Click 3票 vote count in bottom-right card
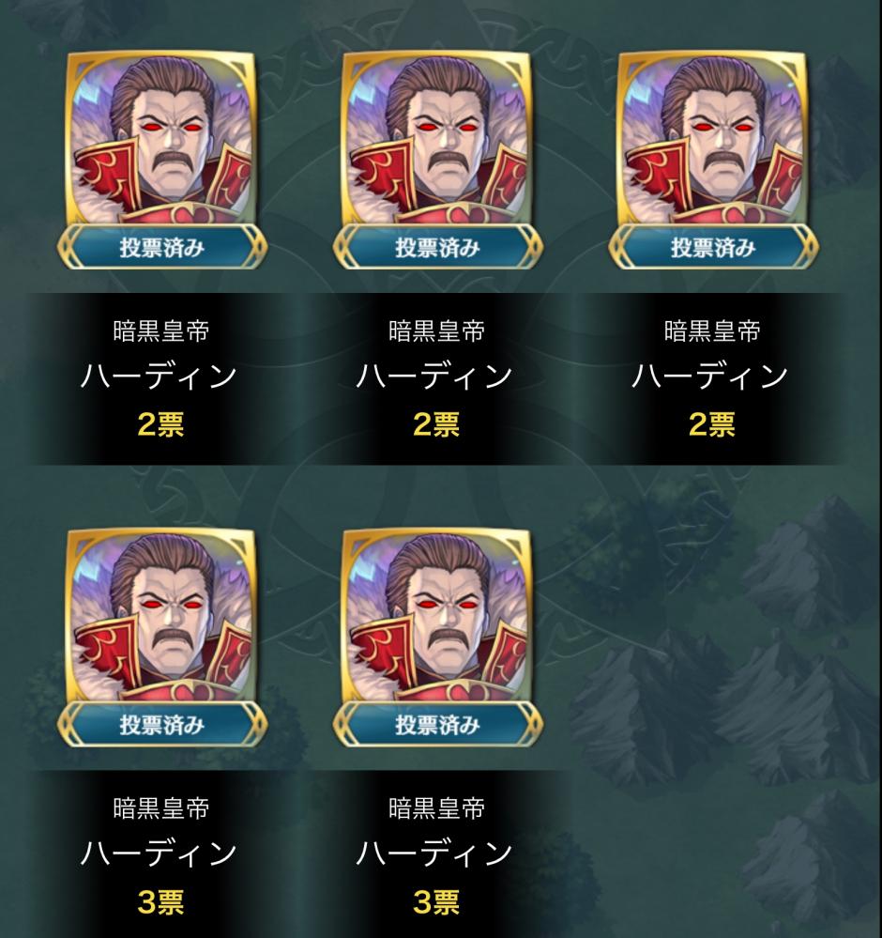The image size is (882, 938). point(436,902)
